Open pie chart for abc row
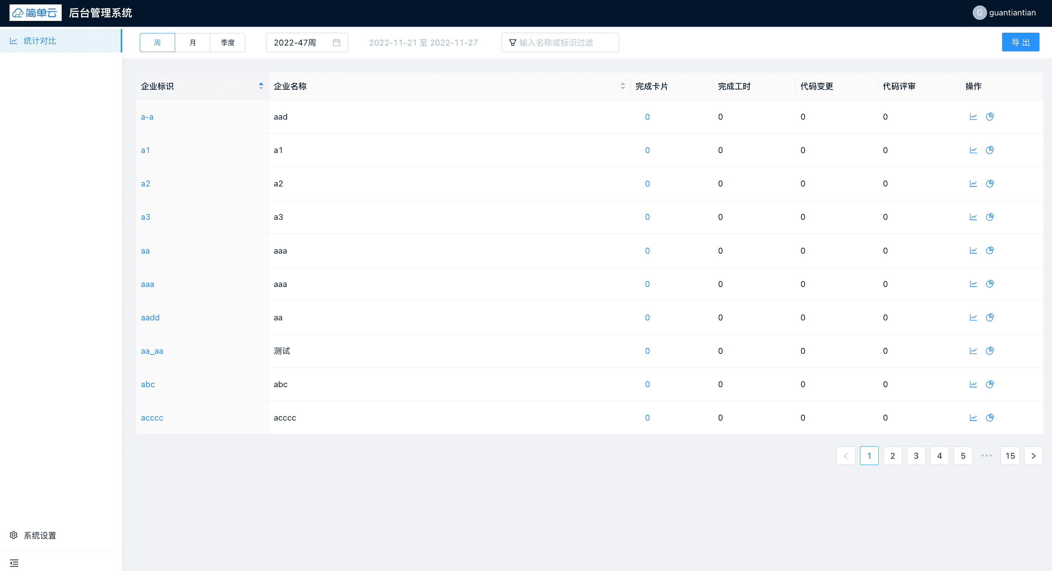The height and width of the screenshot is (571, 1052). pos(990,385)
